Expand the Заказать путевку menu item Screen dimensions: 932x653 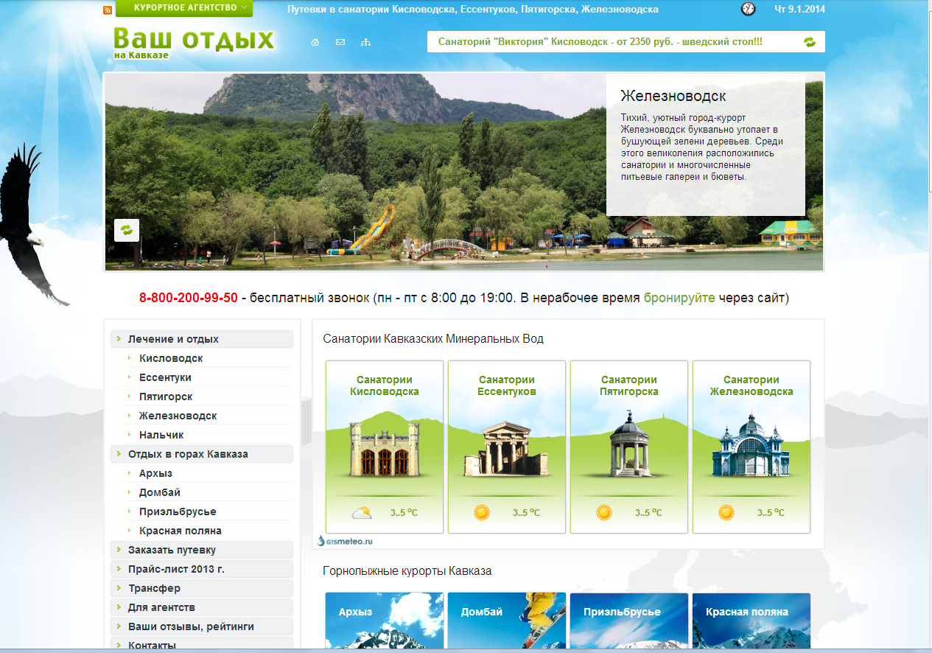[172, 550]
